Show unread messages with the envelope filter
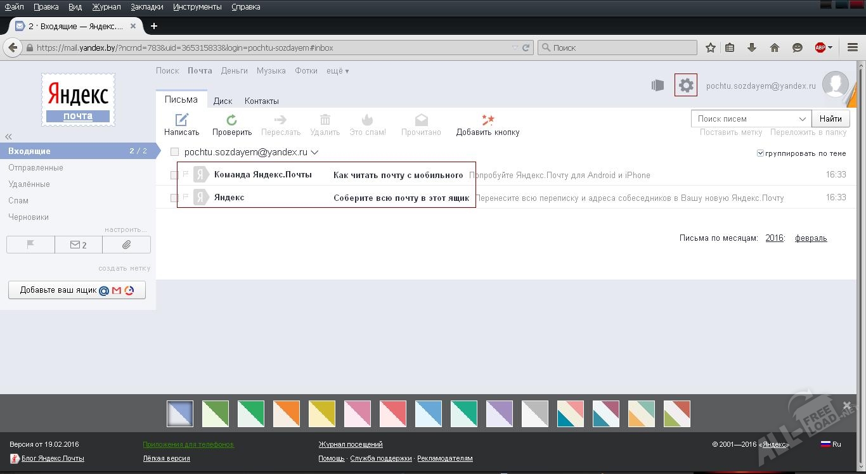This screenshot has width=866, height=474. click(78, 245)
